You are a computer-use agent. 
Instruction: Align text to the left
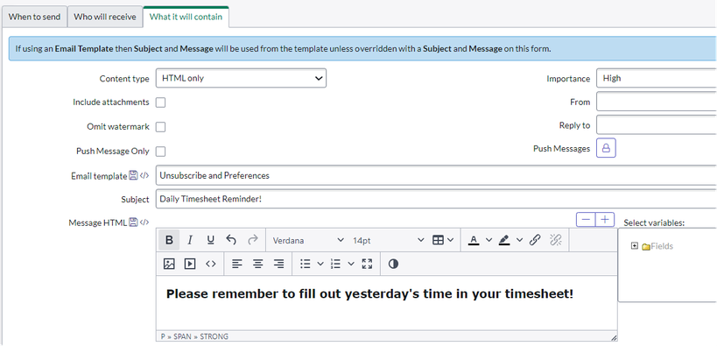[237, 264]
